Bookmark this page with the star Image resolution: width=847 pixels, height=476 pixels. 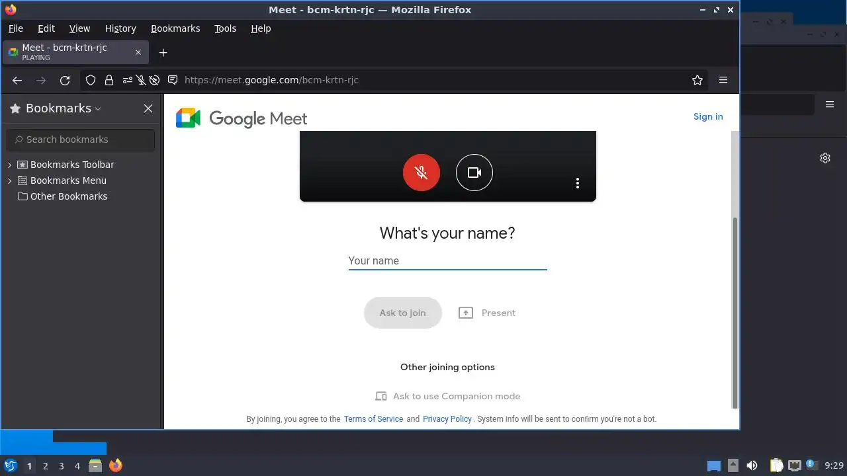tap(697, 80)
